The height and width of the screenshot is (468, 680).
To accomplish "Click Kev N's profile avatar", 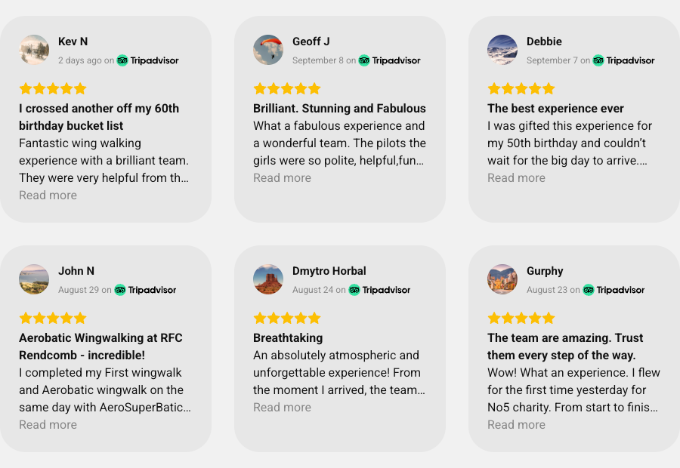I will (x=34, y=50).
